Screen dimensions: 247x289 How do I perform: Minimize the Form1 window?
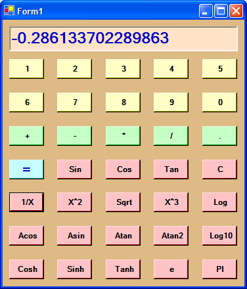coord(206,11)
